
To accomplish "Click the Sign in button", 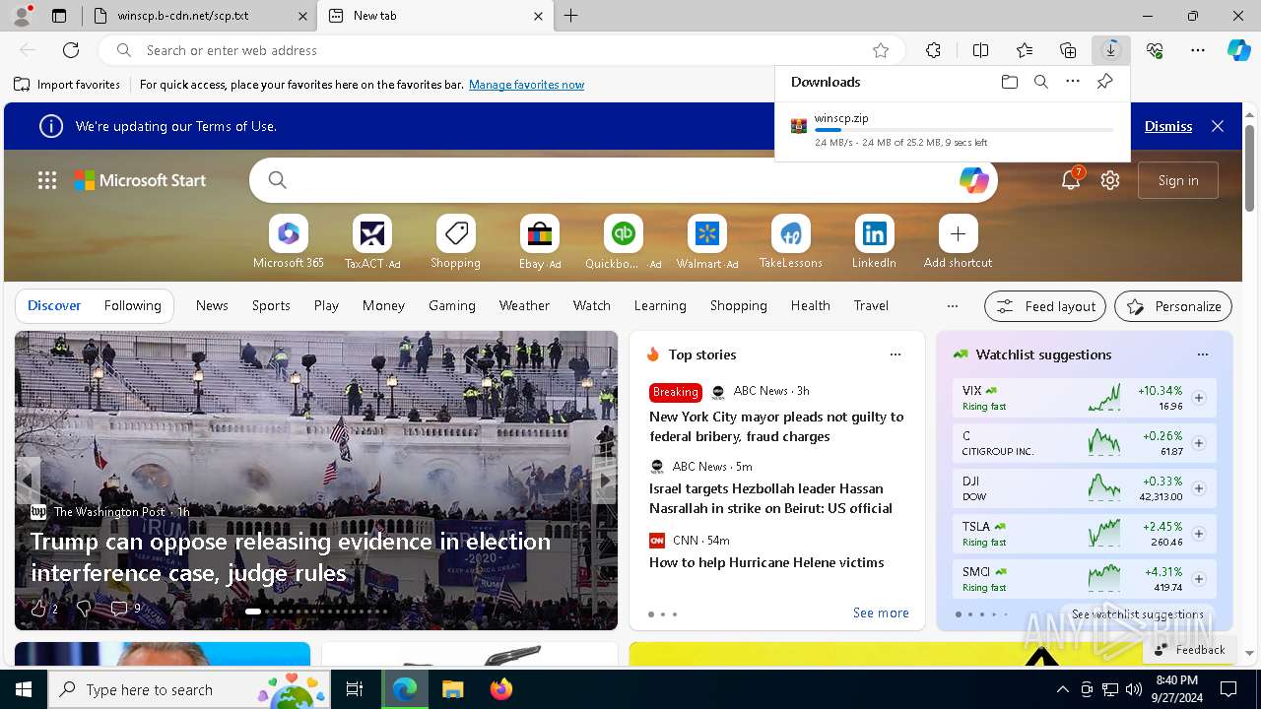I will click(x=1178, y=180).
